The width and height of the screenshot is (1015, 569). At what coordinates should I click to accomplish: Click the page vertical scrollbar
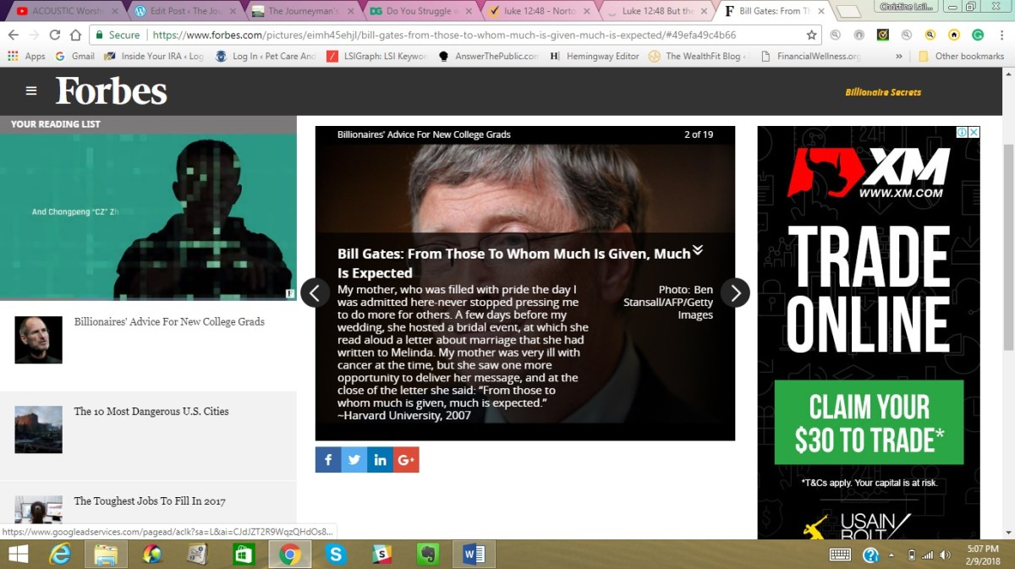point(1007,254)
